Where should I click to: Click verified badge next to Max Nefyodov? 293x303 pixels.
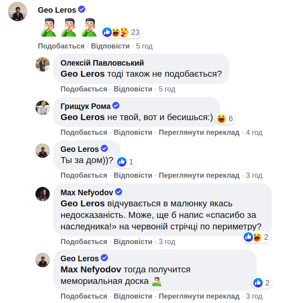click(x=119, y=192)
